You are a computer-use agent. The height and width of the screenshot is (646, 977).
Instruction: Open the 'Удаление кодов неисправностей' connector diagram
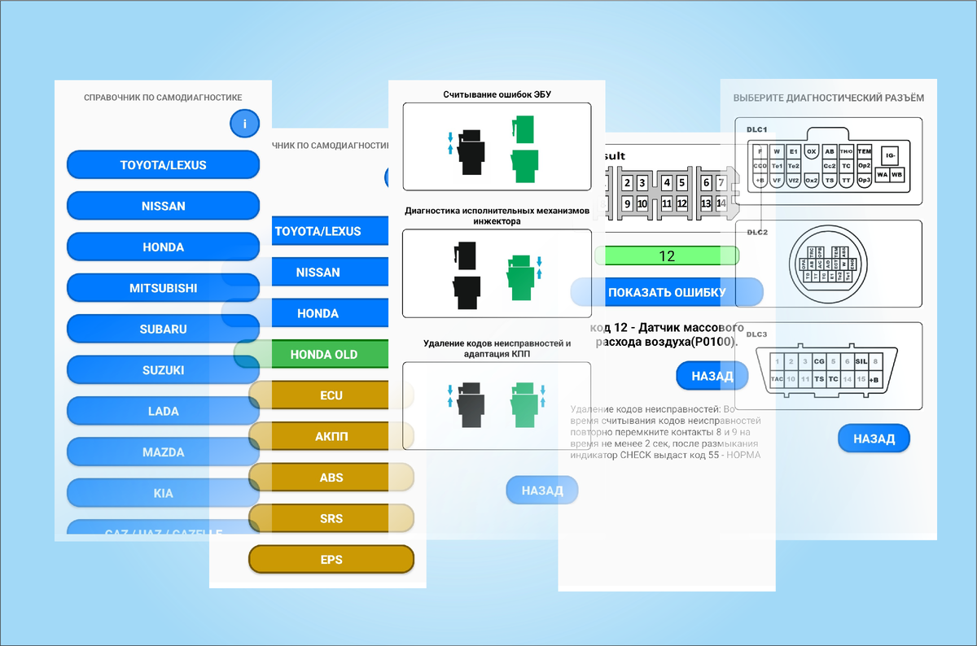pos(497,406)
